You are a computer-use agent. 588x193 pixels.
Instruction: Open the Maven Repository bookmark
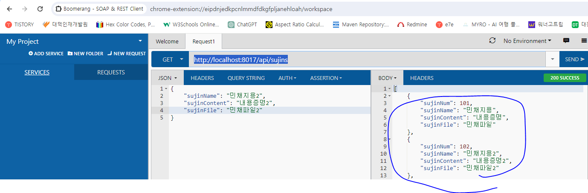click(361, 25)
